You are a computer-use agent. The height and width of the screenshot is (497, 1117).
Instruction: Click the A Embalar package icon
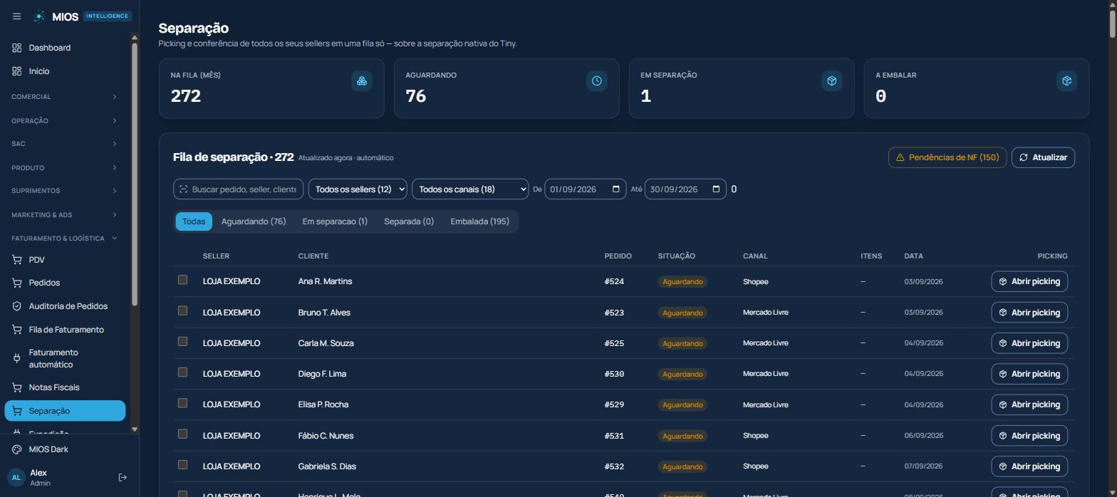(x=1067, y=80)
